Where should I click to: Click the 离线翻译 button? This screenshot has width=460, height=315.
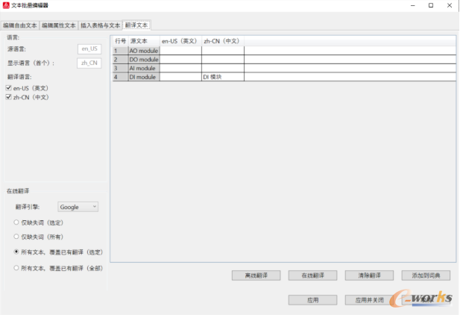pos(256,275)
